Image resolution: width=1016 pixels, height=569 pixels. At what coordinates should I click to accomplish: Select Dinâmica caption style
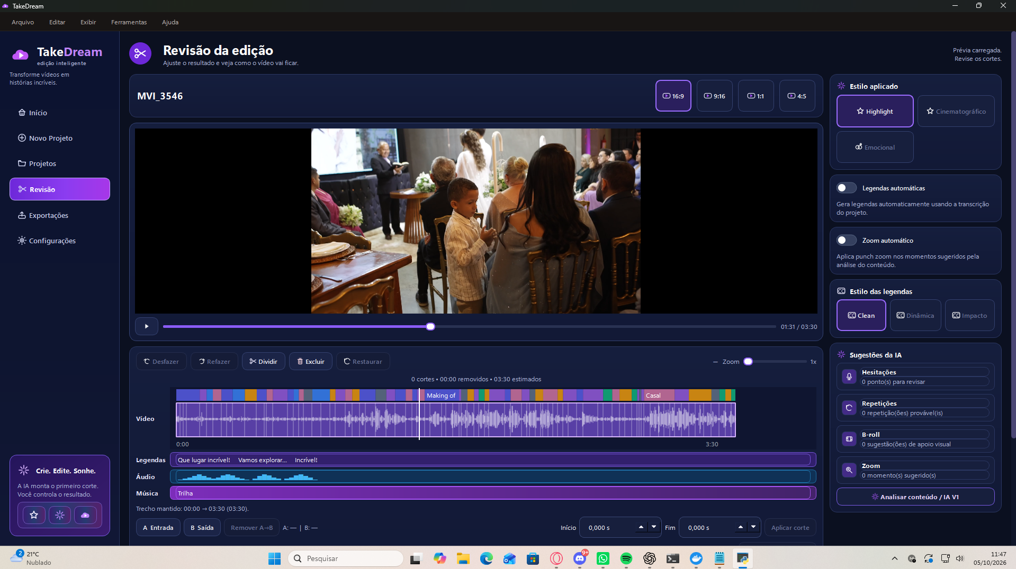pos(915,315)
